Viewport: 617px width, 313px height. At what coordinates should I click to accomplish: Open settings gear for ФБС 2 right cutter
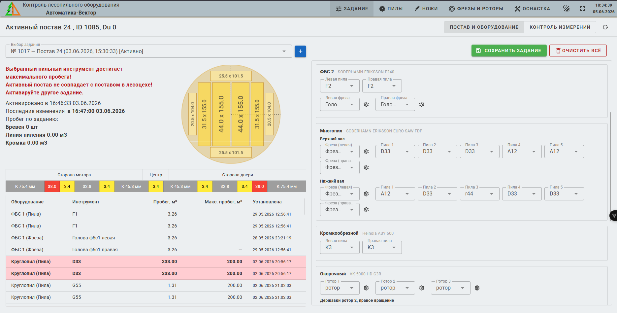422,104
